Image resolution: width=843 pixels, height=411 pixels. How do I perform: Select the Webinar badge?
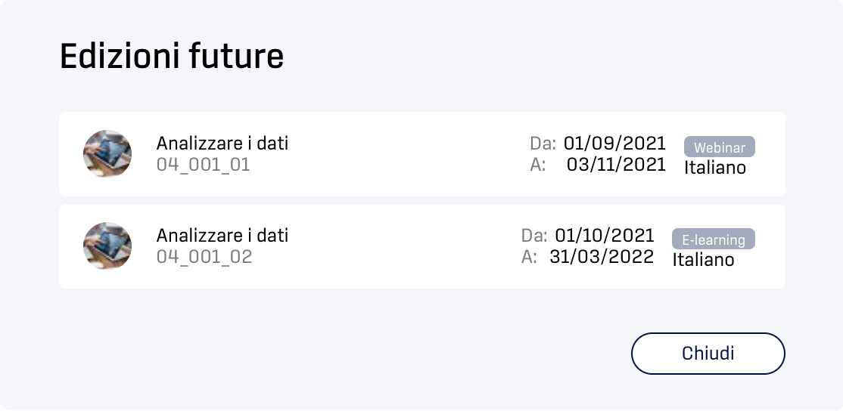pyautogui.click(x=720, y=147)
